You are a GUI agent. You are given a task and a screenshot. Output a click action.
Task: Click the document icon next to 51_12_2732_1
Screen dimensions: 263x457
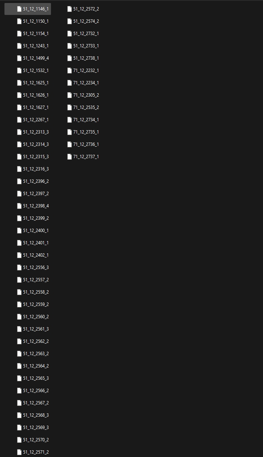click(x=69, y=33)
